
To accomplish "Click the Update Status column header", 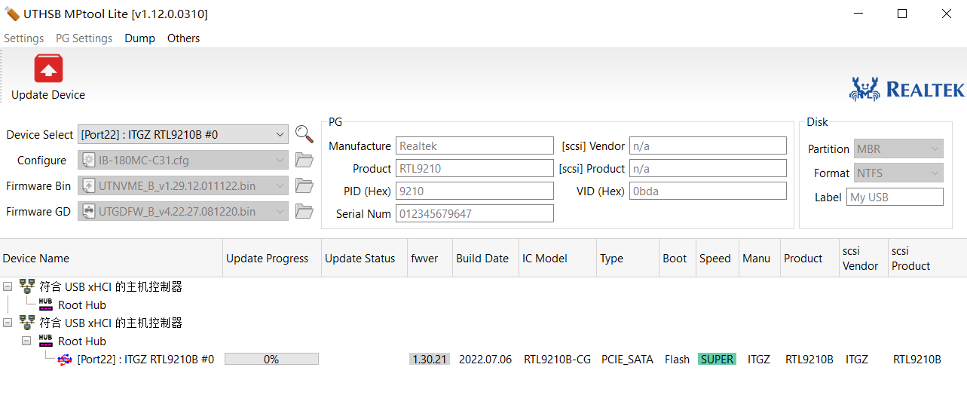I will 365,258.
